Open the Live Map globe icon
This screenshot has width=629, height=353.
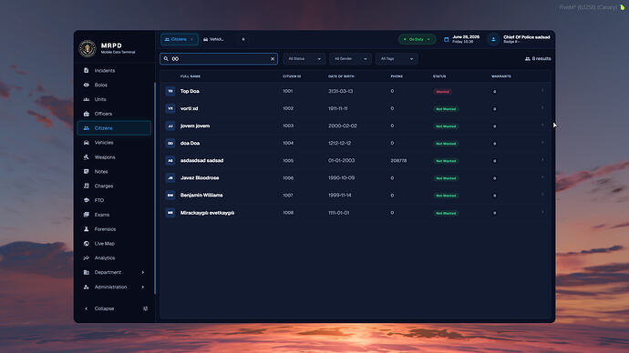click(x=87, y=243)
